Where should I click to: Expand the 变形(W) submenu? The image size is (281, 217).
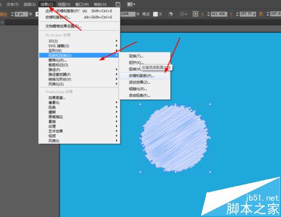[x=79, y=50]
